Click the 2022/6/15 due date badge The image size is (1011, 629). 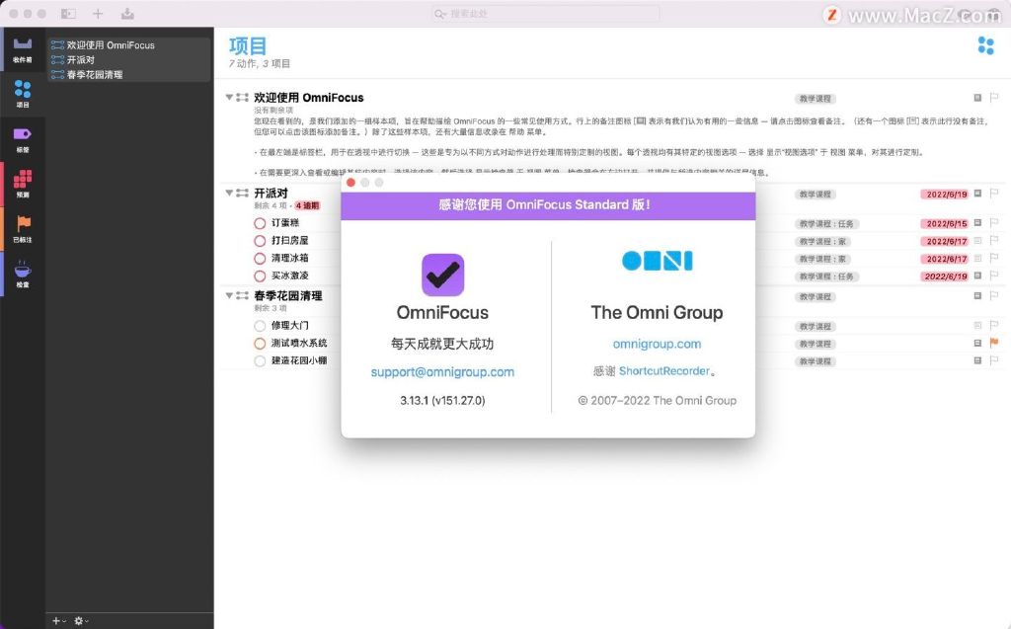click(x=945, y=224)
